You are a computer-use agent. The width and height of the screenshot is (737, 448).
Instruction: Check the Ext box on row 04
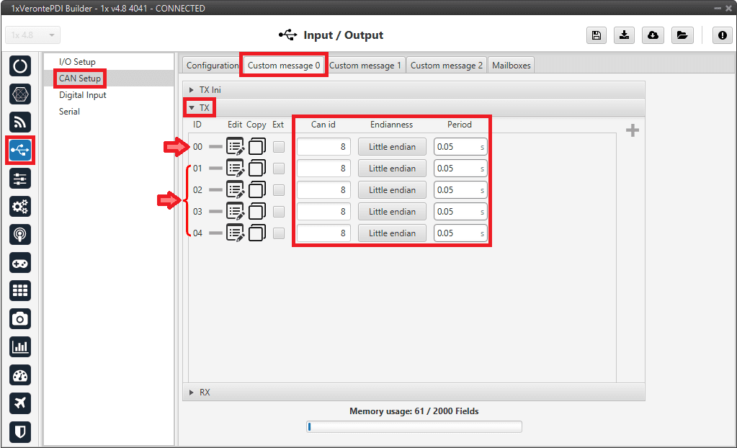(279, 233)
